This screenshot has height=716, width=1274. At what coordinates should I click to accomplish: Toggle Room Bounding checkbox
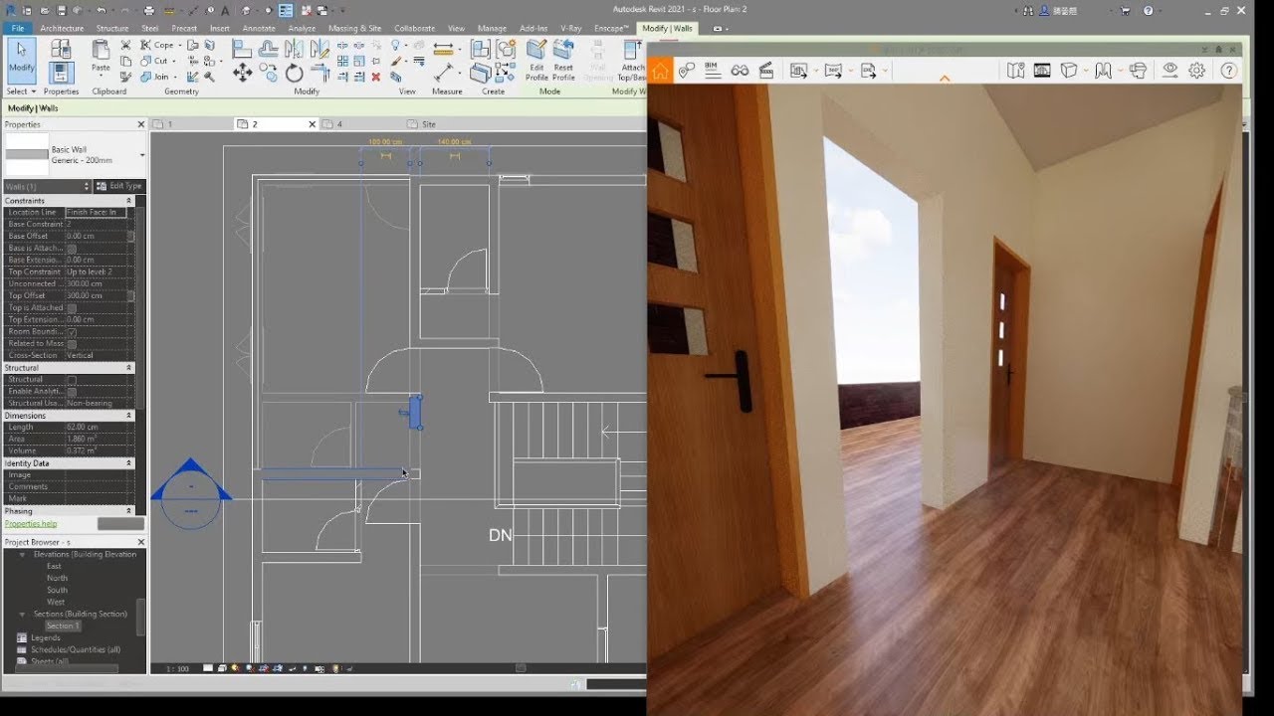(72, 332)
